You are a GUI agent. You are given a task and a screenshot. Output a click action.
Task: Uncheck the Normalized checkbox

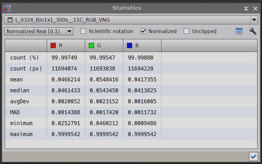click(143, 31)
